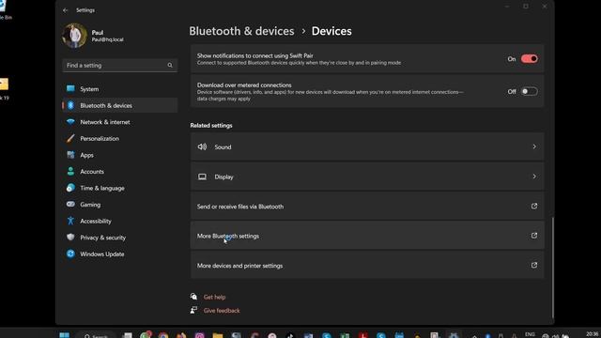Click the Give feedback icon
601x338 pixels.
[194, 310]
